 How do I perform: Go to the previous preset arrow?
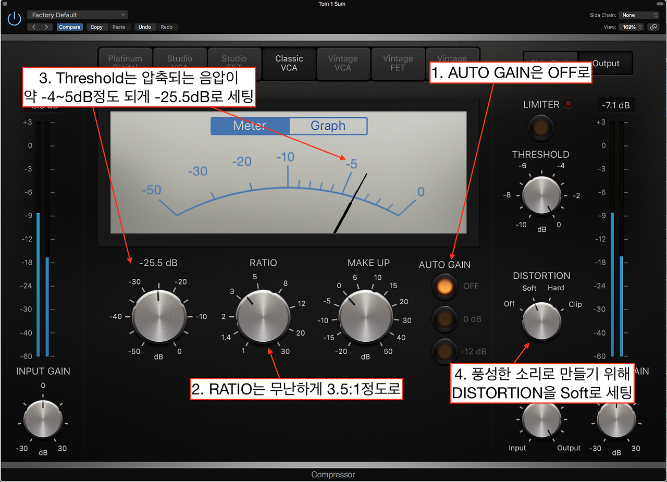point(34,27)
